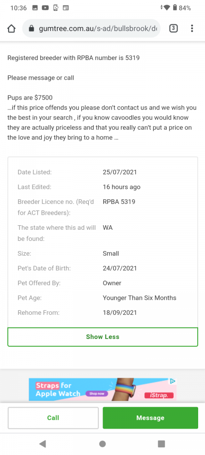Open the iStrap Apple Watch straps ad
Viewport: 205px width, 455px height.
click(102, 389)
